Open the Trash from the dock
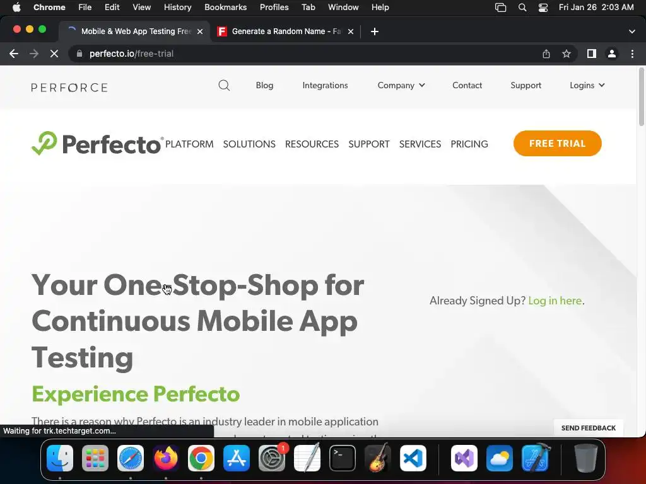The height and width of the screenshot is (484, 646). click(x=586, y=458)
